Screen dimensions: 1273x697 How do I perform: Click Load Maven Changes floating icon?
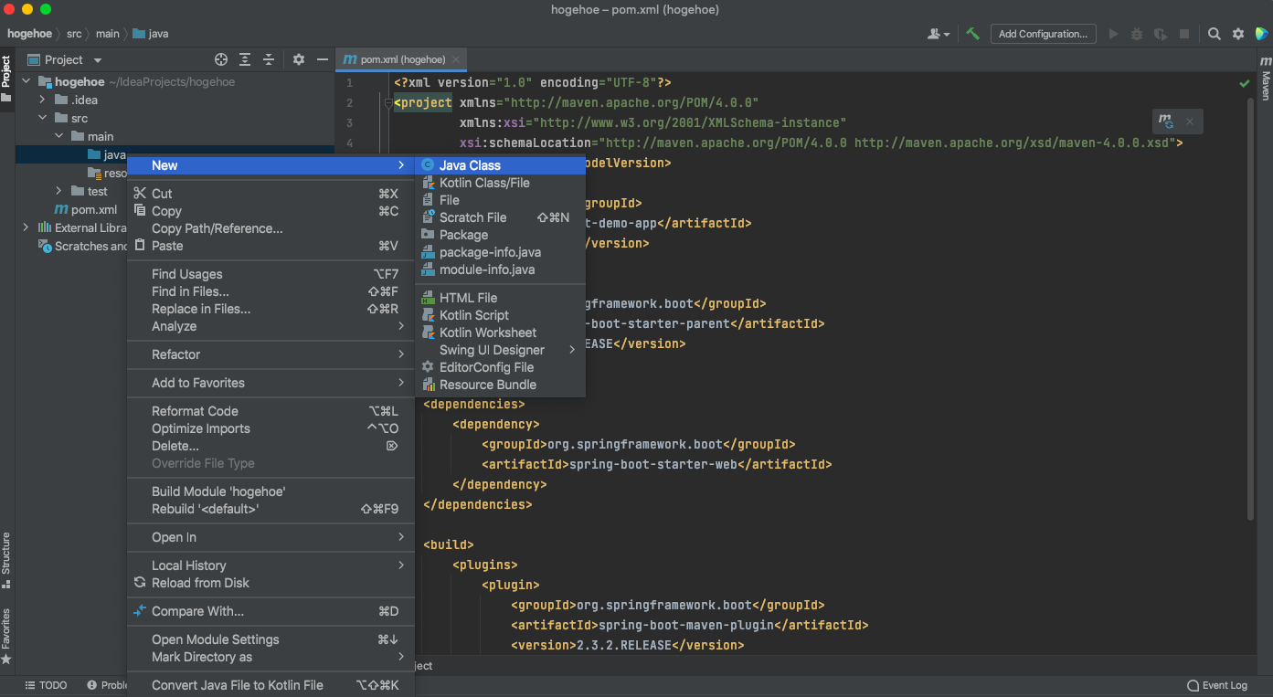click(1166, 121)
